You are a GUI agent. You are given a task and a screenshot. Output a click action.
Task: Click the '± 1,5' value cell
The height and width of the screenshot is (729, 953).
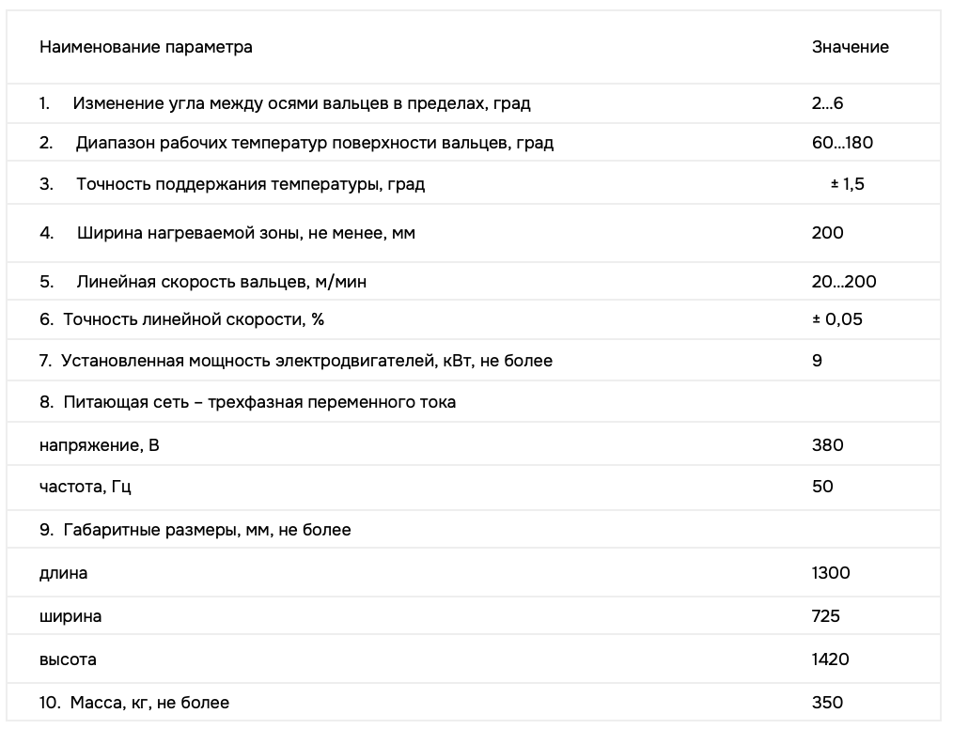click(847, 184)
